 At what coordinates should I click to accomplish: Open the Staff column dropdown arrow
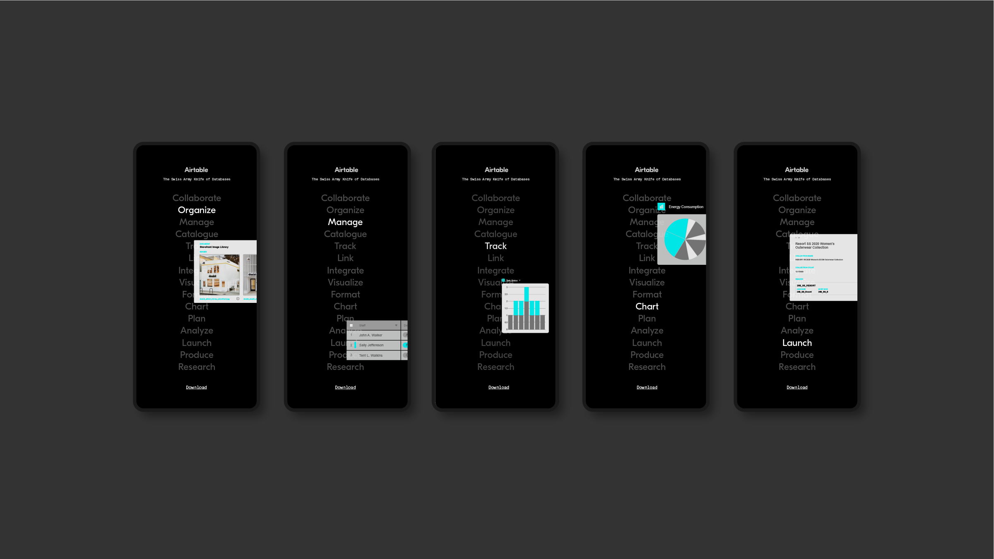396,325
